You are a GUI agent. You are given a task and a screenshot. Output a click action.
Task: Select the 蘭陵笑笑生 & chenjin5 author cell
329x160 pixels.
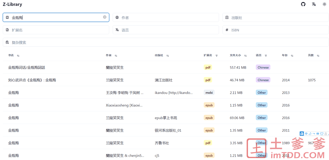(125, 156)
